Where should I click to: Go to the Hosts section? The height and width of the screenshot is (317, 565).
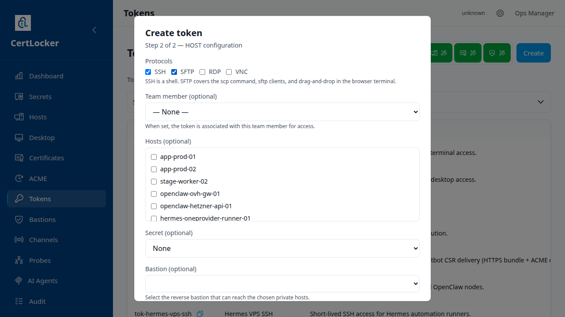(x=56, y=117)
